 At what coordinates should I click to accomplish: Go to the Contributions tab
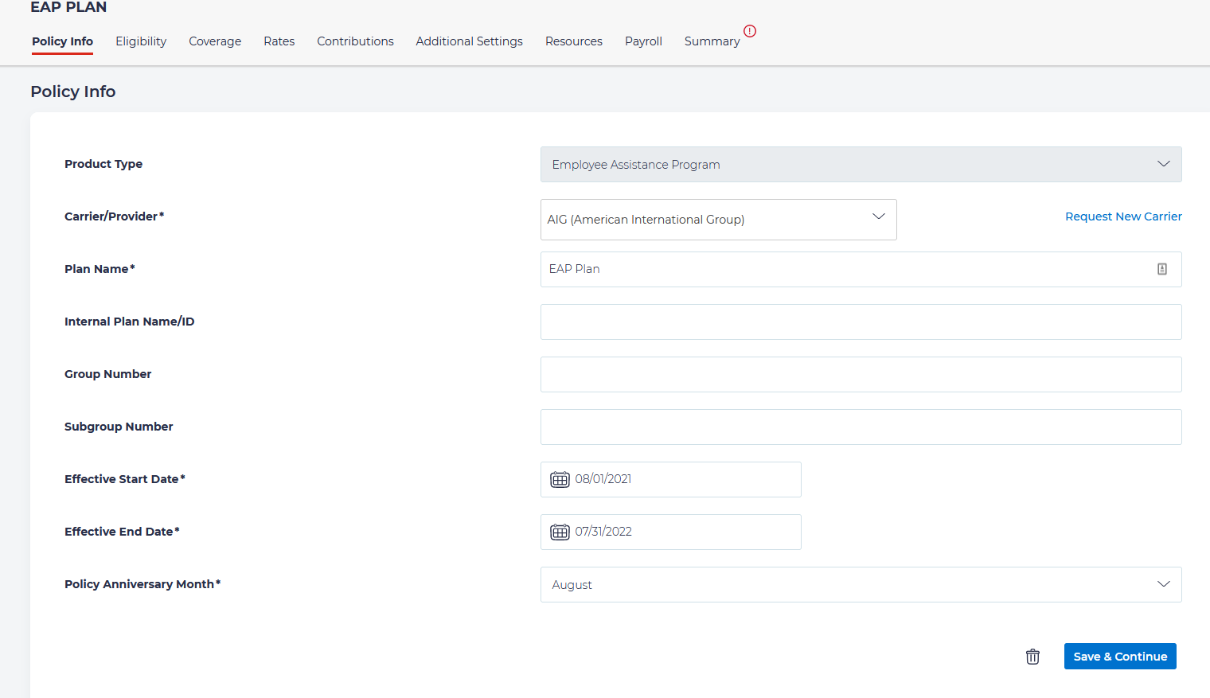[355, 41]
